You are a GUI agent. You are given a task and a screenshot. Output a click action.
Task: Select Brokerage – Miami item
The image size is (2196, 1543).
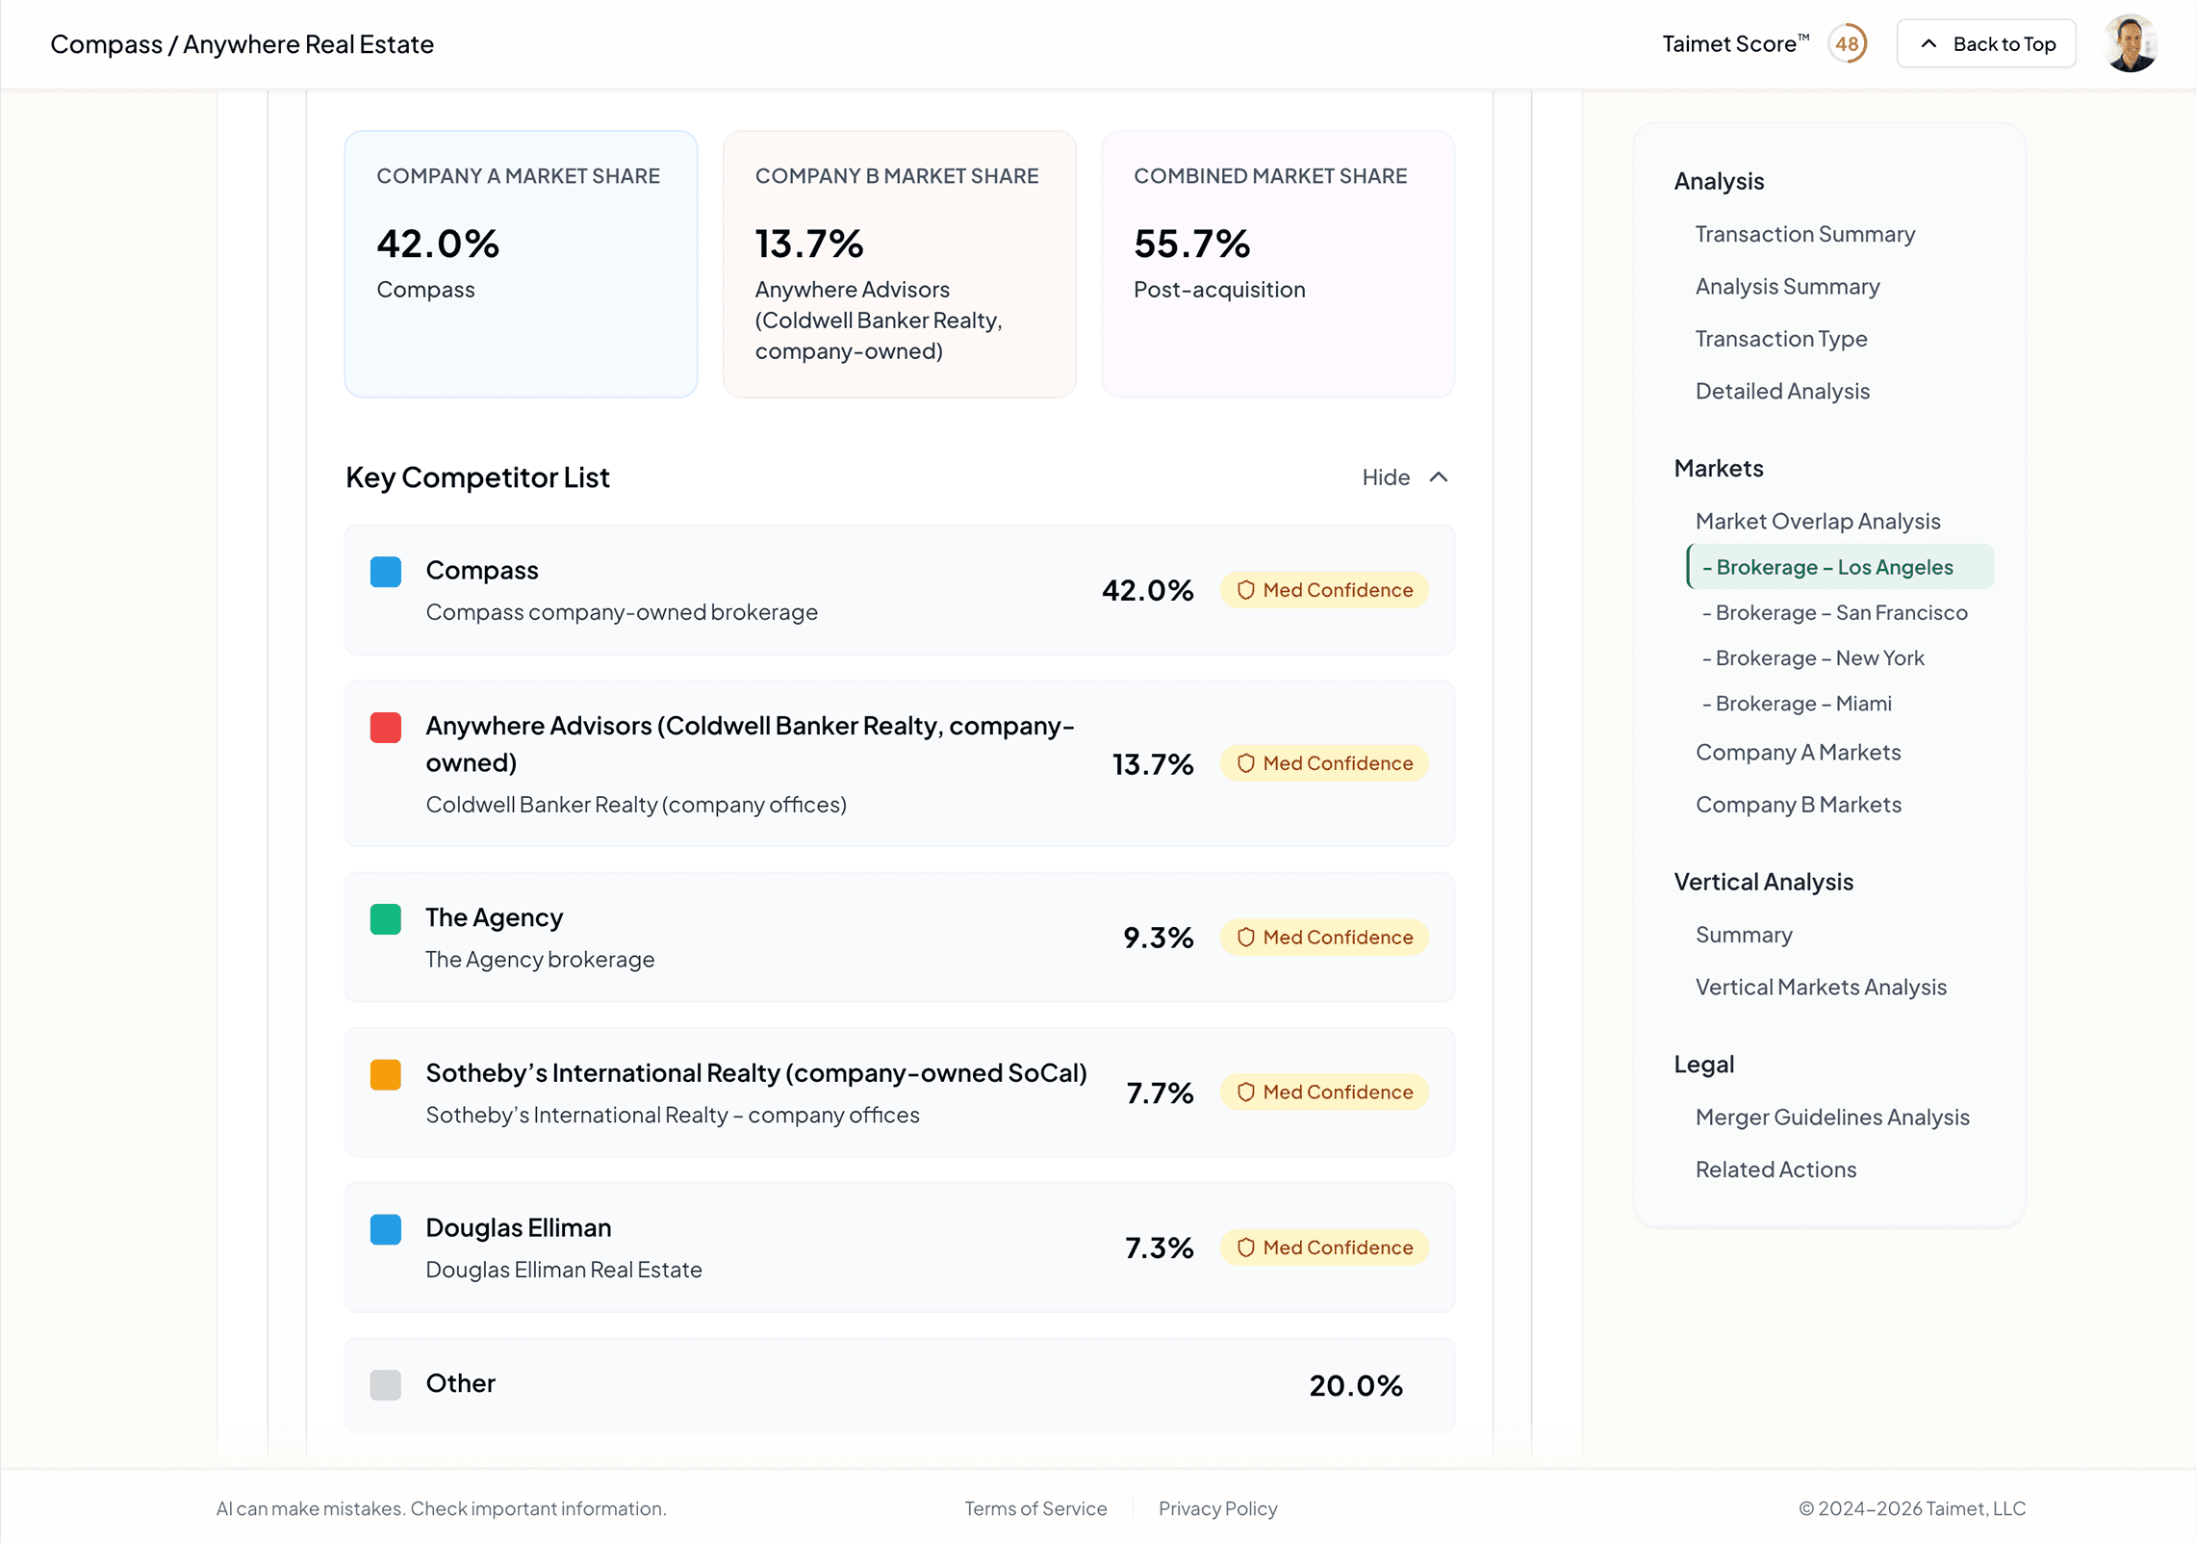click(1797, 704)
